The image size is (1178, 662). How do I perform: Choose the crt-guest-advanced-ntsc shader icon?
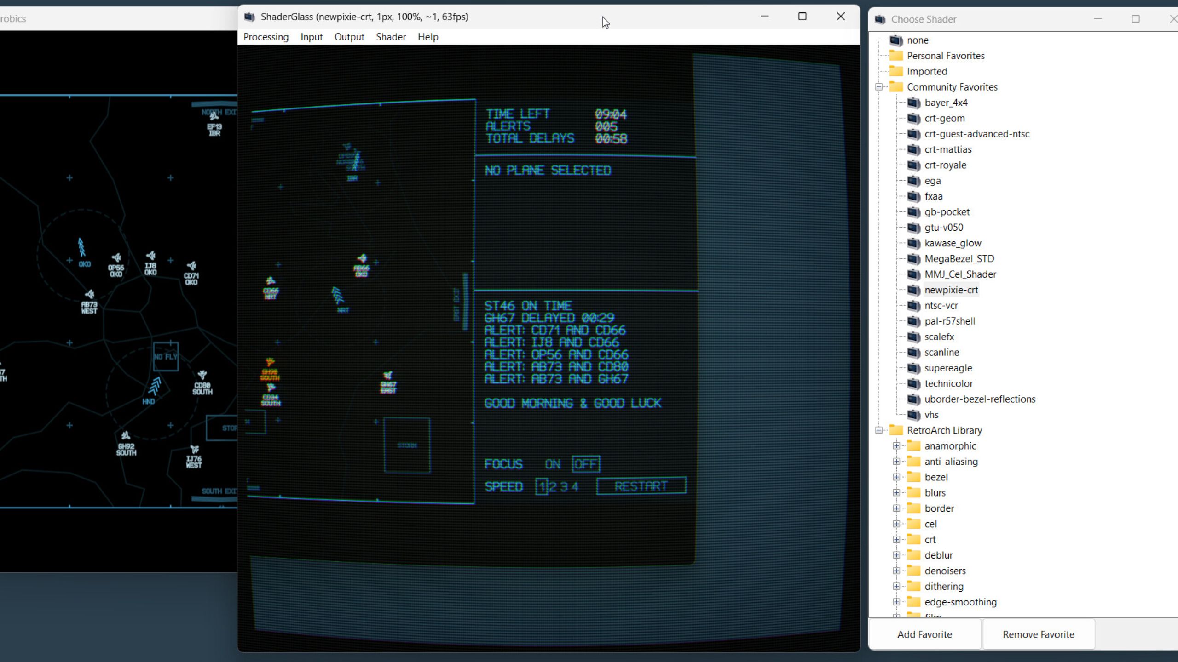[x=913, y=134]
